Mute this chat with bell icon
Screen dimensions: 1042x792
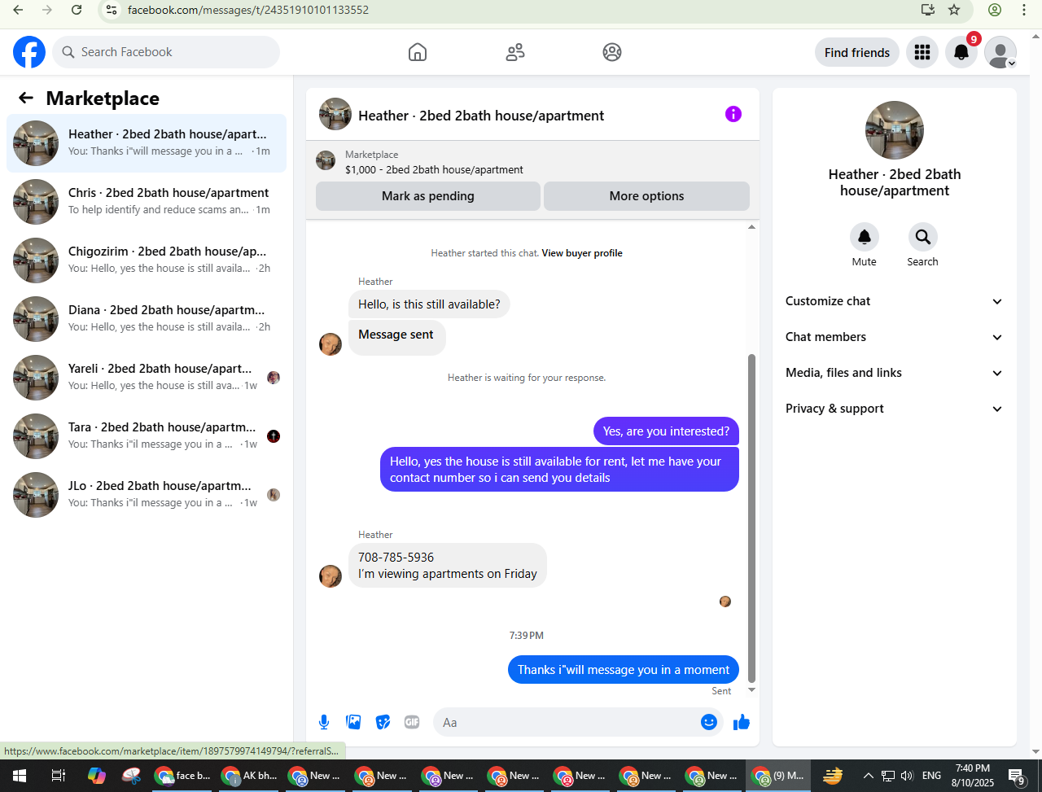[x=865, y=237]
